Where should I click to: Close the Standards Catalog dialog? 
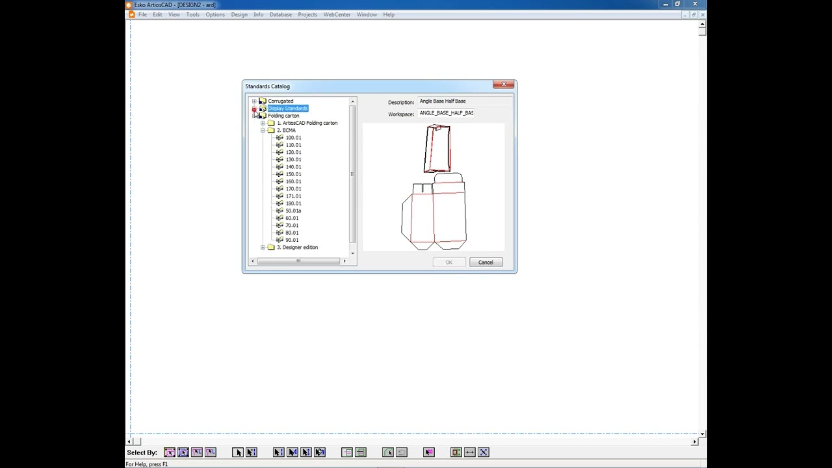[x=504, y=84]
